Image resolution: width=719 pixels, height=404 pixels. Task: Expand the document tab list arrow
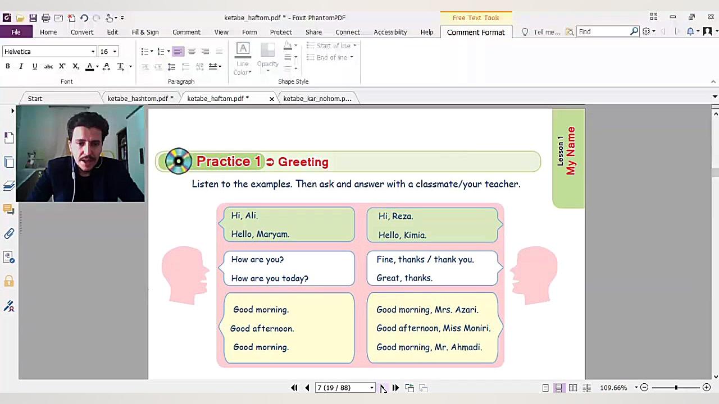(715, 97)
